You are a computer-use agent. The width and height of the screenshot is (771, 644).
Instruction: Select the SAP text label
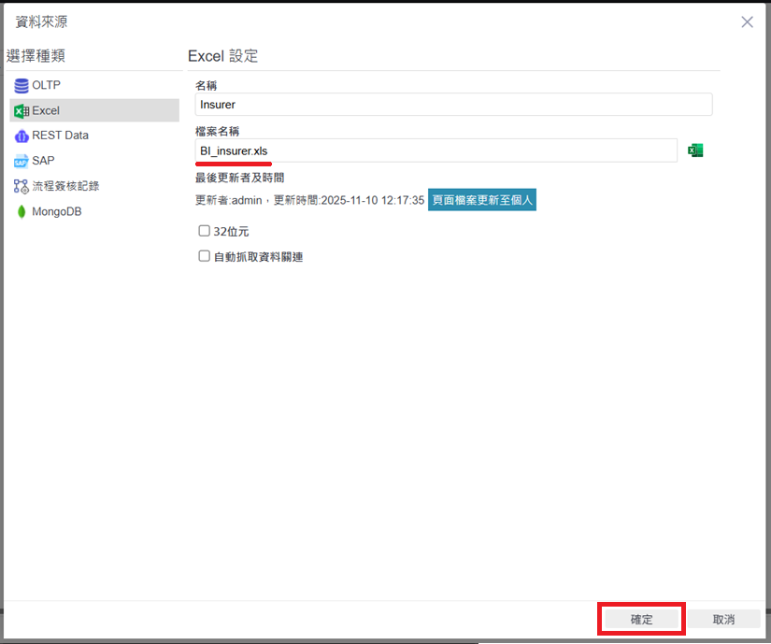(x=44, y=161)
